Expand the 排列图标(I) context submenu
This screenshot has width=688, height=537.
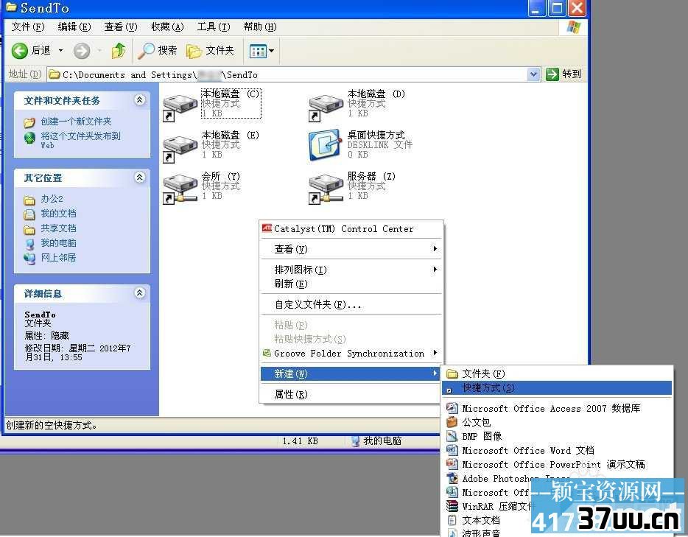point(435,269)
